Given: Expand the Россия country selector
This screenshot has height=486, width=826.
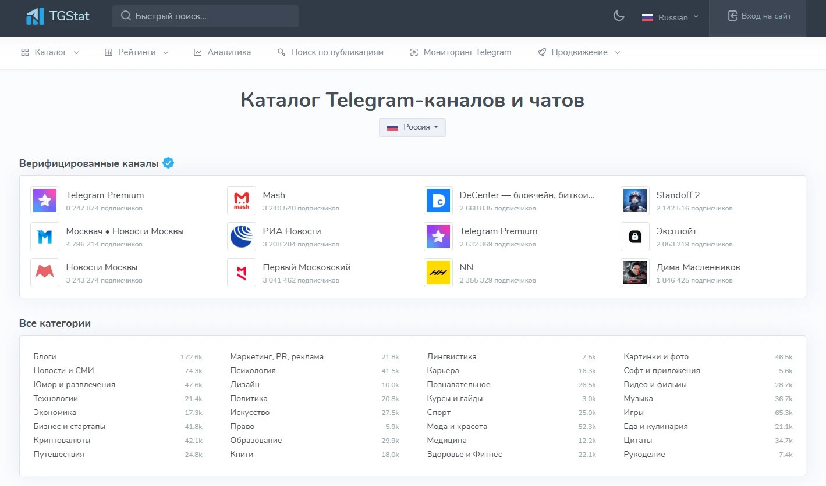Looking at the screenshot, I should [x=412, y=127].
